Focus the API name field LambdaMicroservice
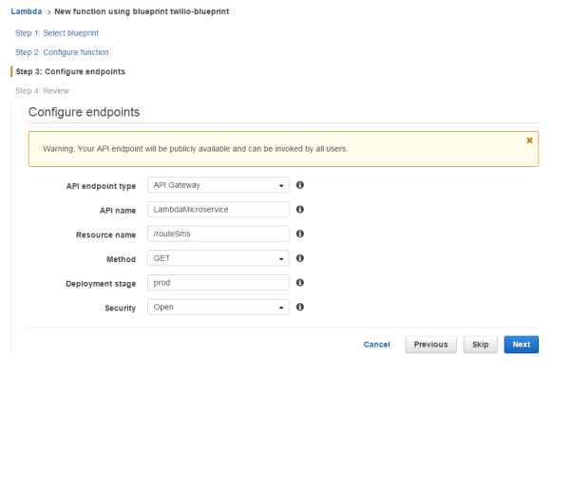570x489 pixels. 218,209
